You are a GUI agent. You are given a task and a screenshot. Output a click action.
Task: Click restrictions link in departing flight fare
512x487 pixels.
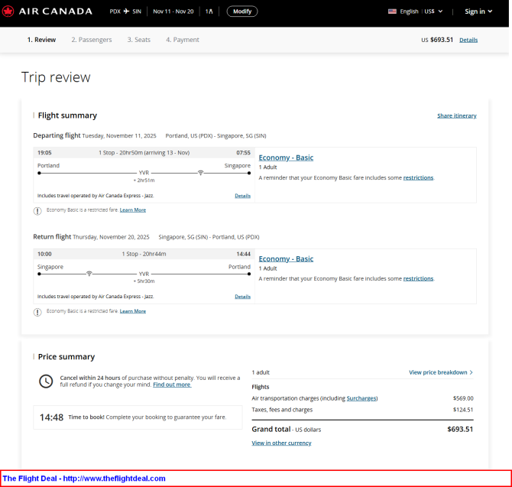pos(418,177)
